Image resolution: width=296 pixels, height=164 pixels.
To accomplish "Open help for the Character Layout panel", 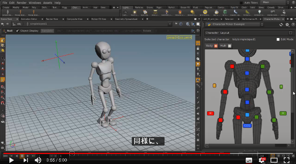I will (290, 33).
